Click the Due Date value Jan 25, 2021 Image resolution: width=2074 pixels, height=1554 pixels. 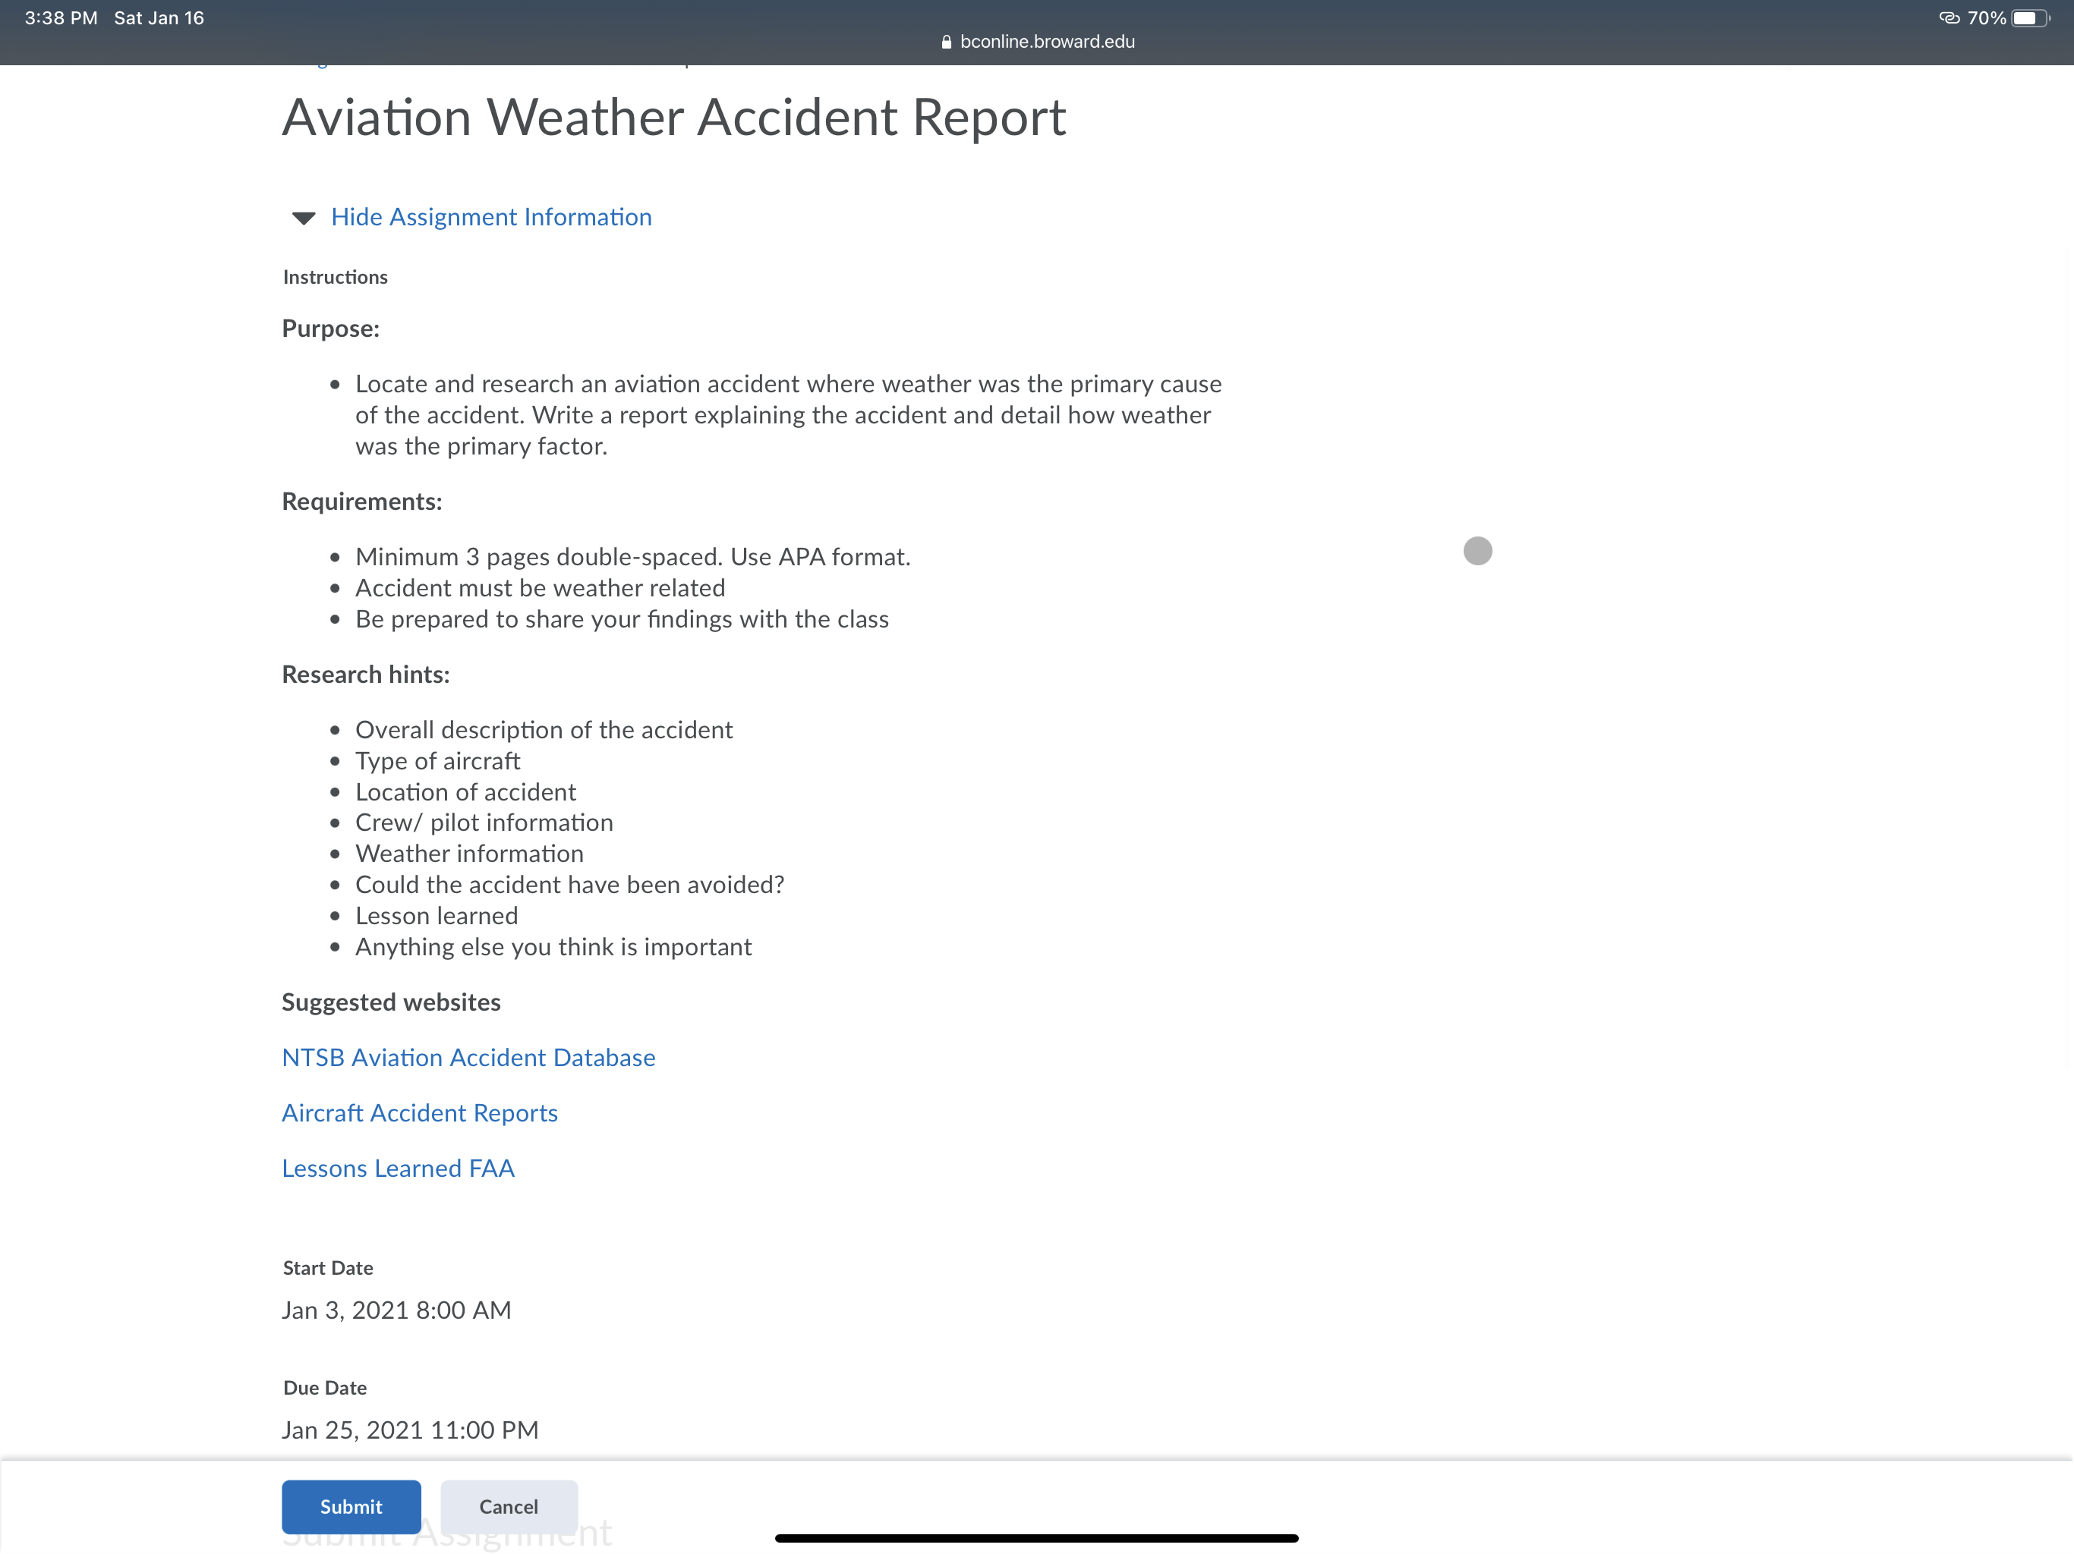click(411, 1430)
